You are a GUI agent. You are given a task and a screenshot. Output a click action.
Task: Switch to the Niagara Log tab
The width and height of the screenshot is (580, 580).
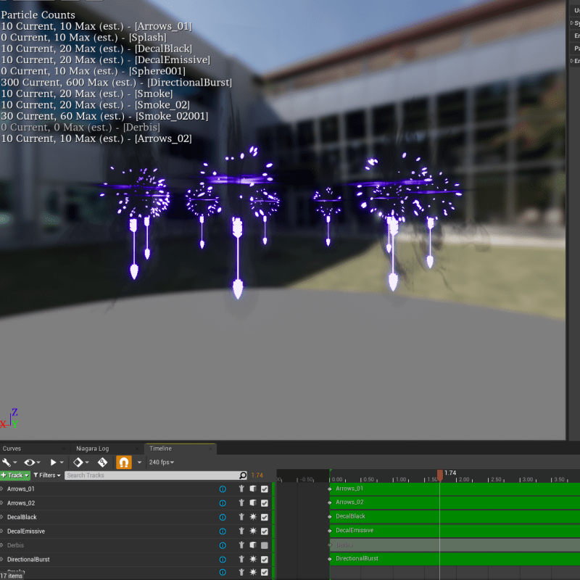coord(93,448)
